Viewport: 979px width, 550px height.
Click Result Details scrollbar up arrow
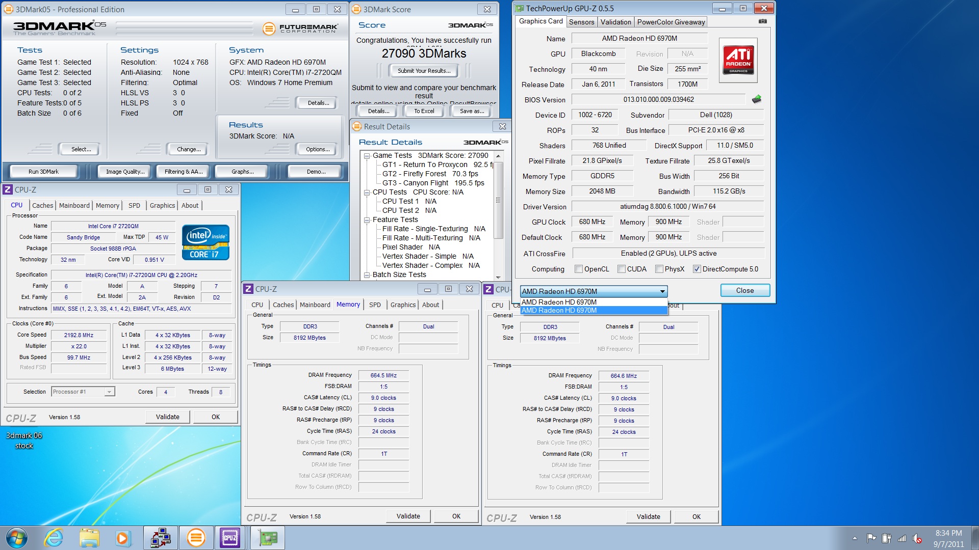tap(498, 156)
